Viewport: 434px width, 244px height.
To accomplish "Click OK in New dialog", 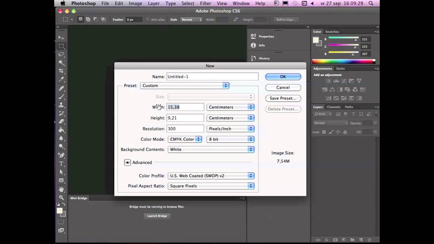I will 283,77.
